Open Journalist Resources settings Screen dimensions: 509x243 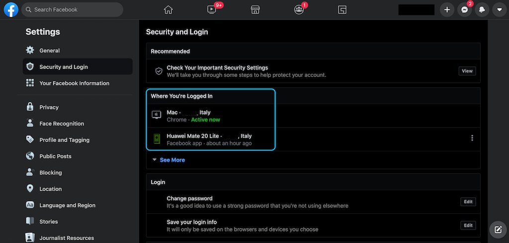[78, 238]
